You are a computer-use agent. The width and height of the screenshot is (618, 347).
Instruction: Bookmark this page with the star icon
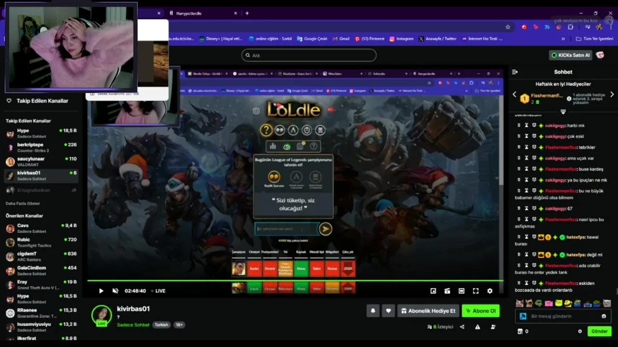tap(508, 27)
